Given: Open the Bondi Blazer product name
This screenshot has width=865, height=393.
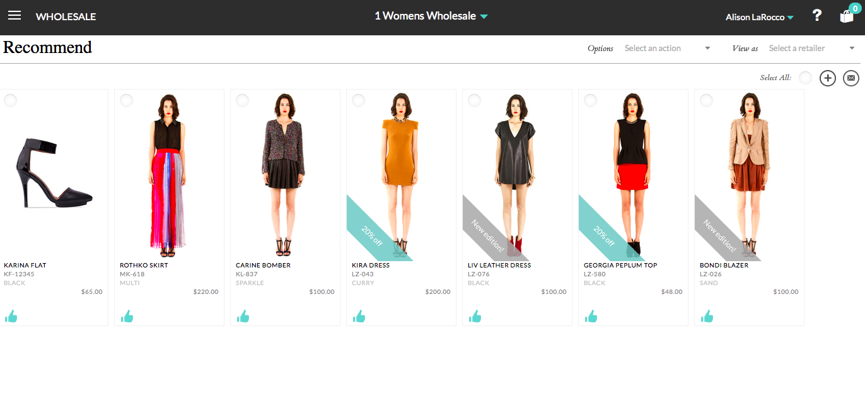Looking at the screenshot, I should point(724,265).
